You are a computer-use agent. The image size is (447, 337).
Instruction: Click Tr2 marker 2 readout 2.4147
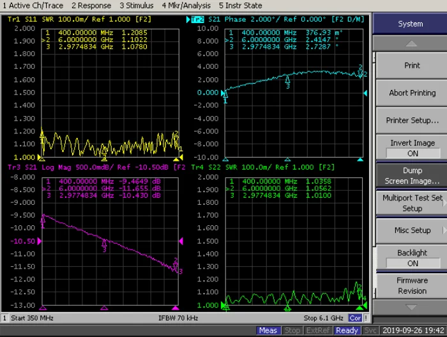click(318, 40)
